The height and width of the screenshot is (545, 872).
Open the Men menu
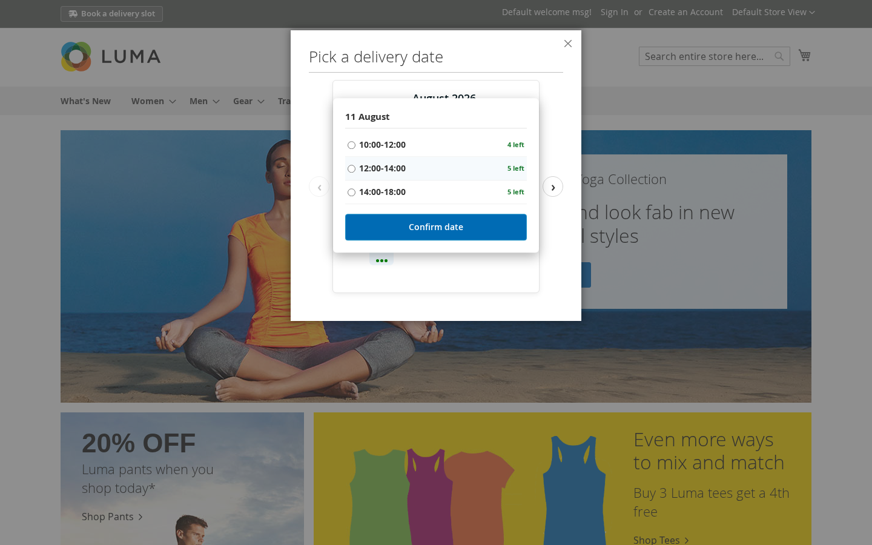(x=204, y=101)
